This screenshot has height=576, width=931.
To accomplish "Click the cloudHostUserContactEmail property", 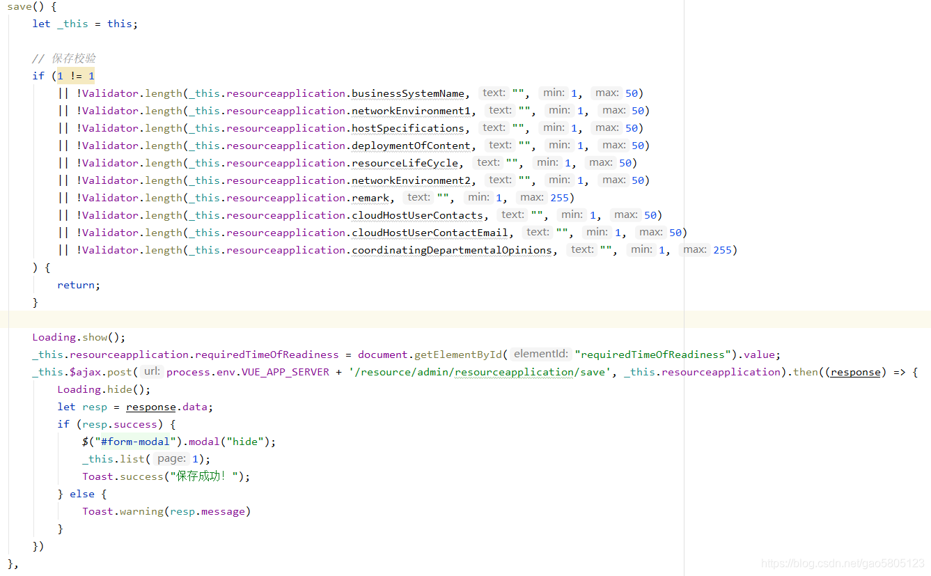I will 430,233.
